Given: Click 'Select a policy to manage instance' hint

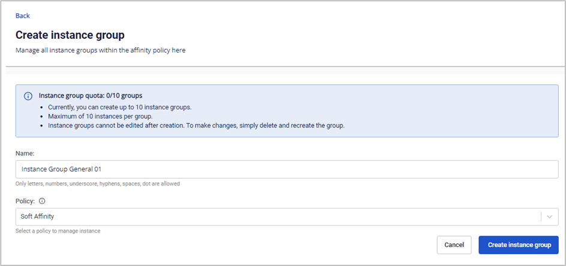Looking at the screenshot, I should 58,231.
